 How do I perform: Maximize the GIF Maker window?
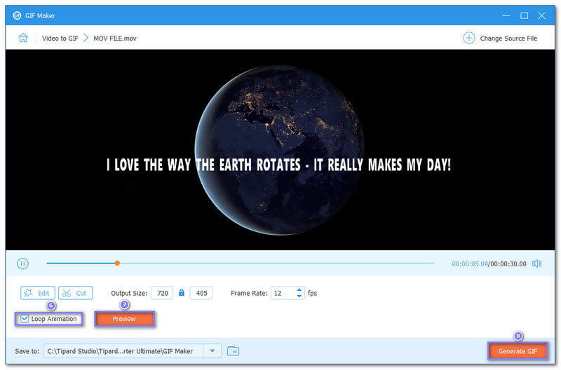524,15
